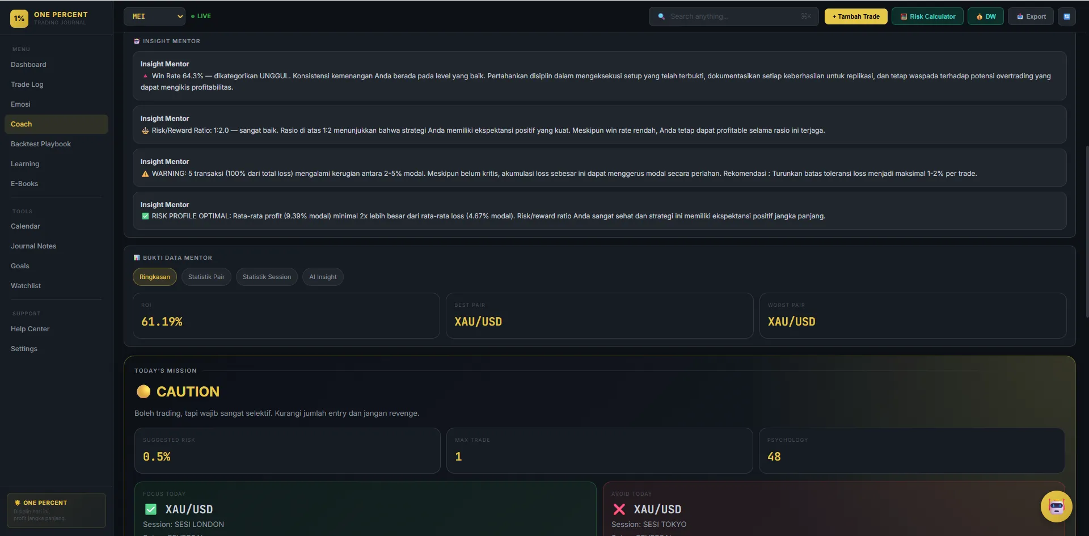Image resolution: width=1089 pixels, height=536 pixels.
Task: Click the One Percent footer card in the sidebar
Action: 56,510
